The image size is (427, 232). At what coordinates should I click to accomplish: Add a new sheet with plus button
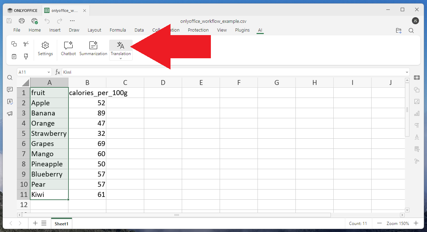35,223
